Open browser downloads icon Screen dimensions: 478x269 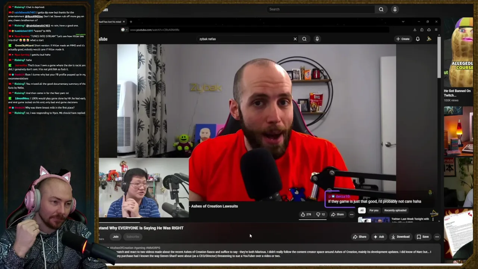[415, 30]
